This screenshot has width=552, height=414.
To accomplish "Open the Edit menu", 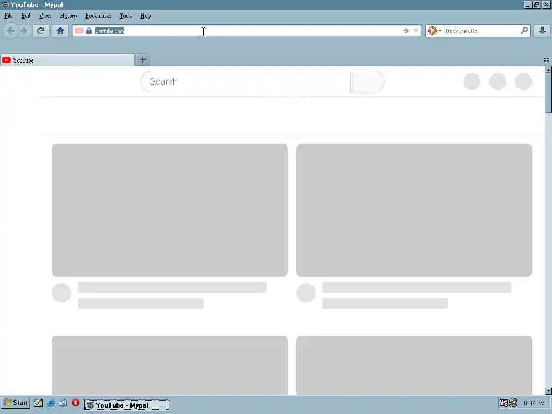I will click(26, 16).
